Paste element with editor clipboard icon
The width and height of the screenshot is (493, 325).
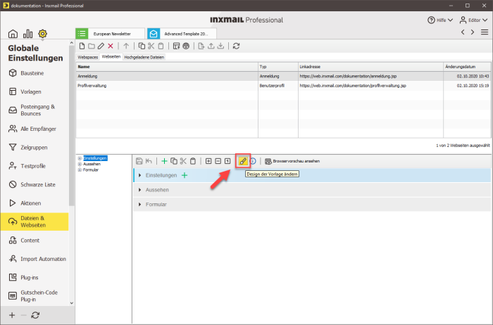pyautogui.click(x=193, y=161)
